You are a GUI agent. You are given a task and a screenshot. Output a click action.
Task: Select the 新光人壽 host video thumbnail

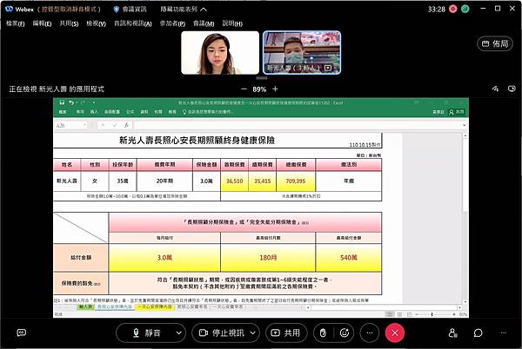302,52
